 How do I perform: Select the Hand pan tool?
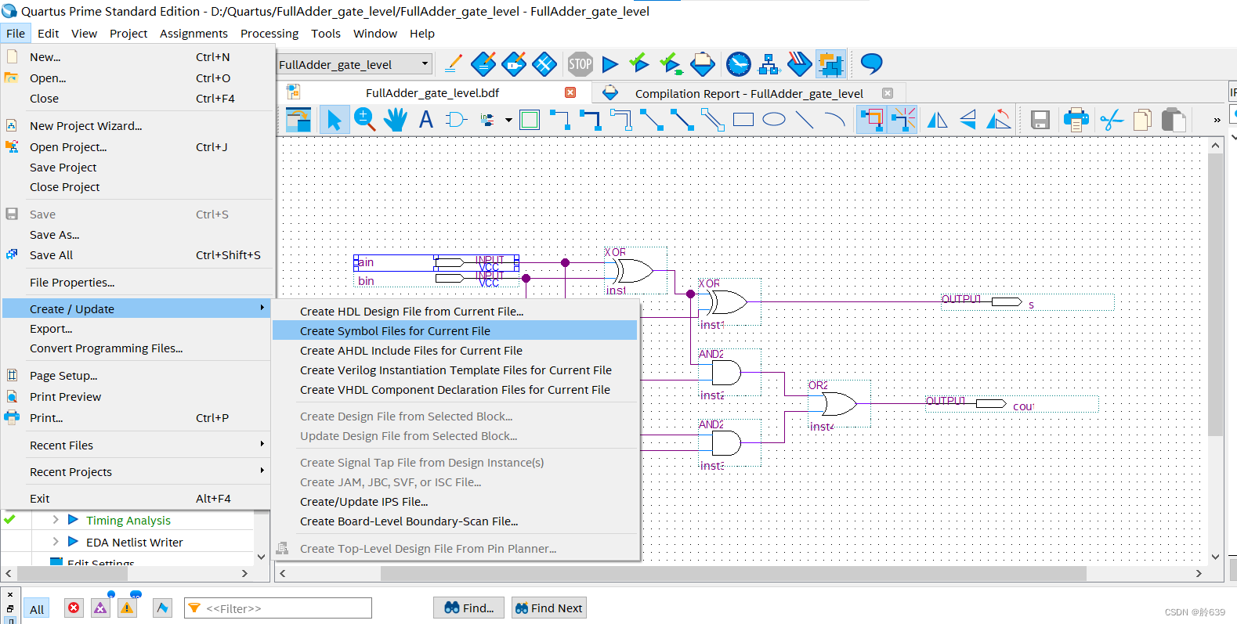[x=396, y=120]
